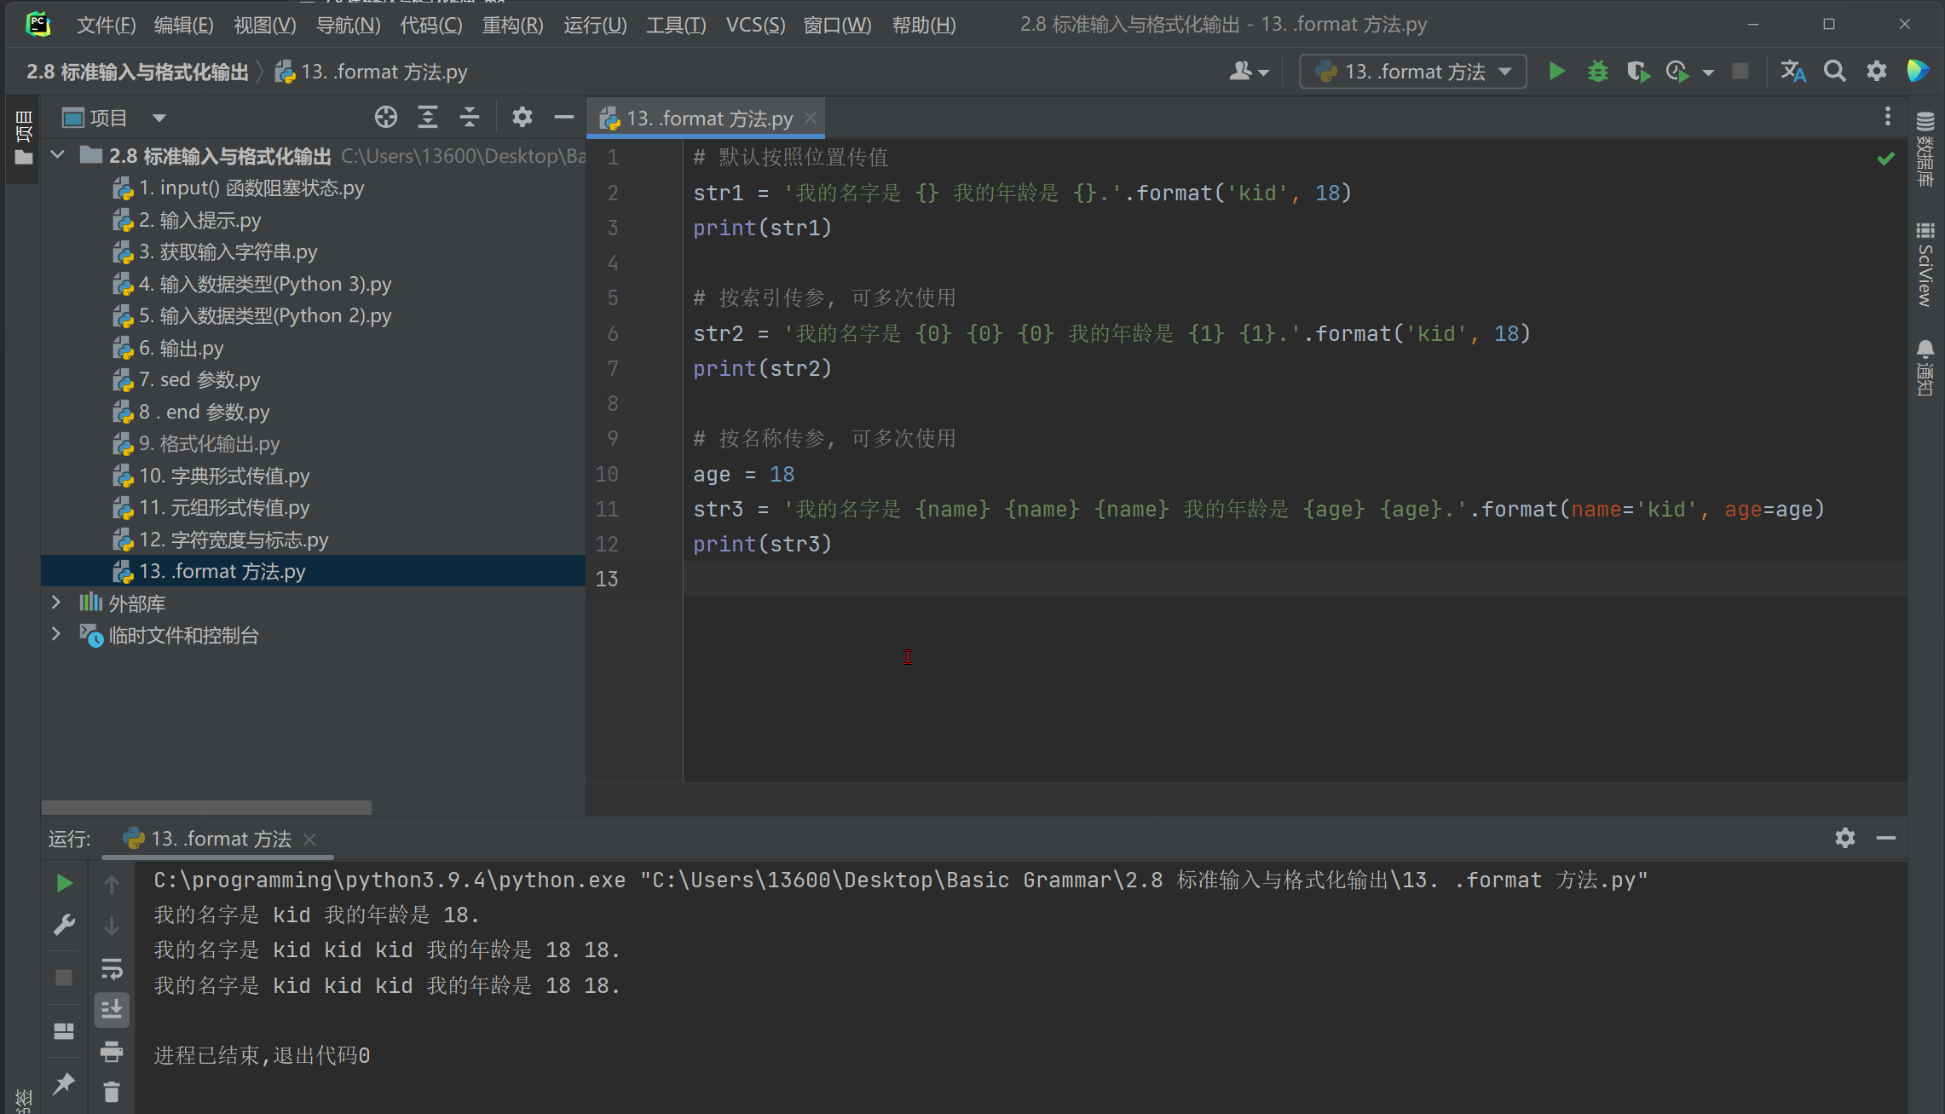Open the user account icon in the toolbar
This screenshot has height=1114, width=1945.
1240,72
